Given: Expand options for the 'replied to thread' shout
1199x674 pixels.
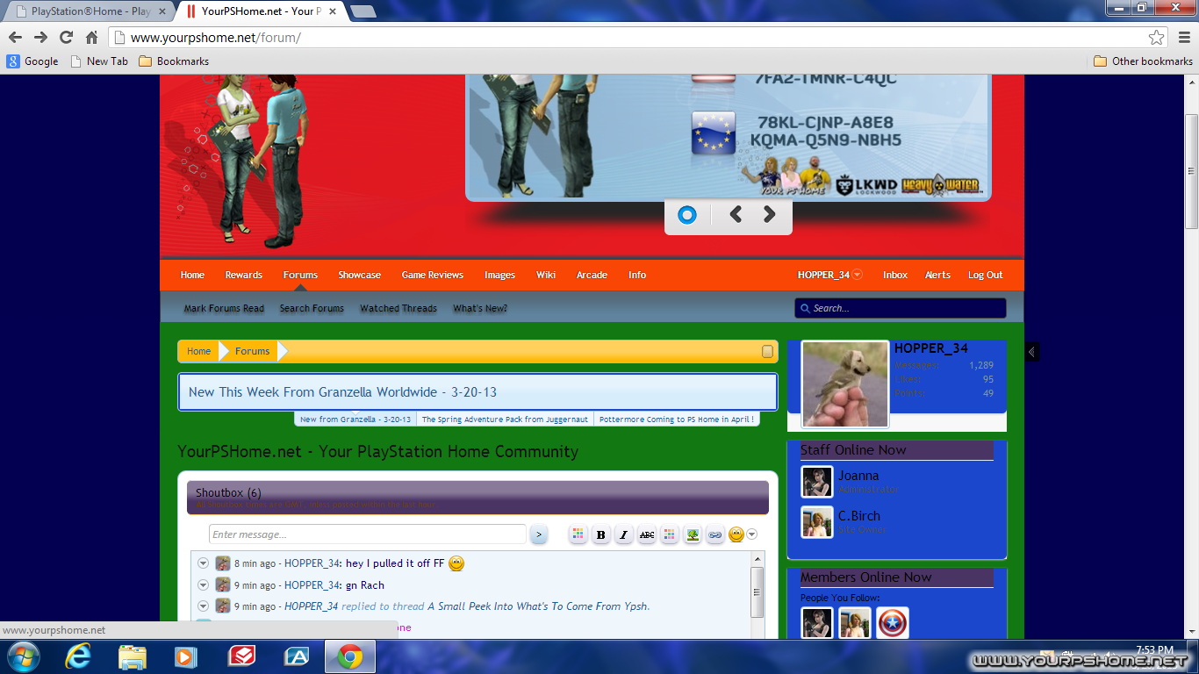Looking at the screenshot, I should [x=203, y=606].
